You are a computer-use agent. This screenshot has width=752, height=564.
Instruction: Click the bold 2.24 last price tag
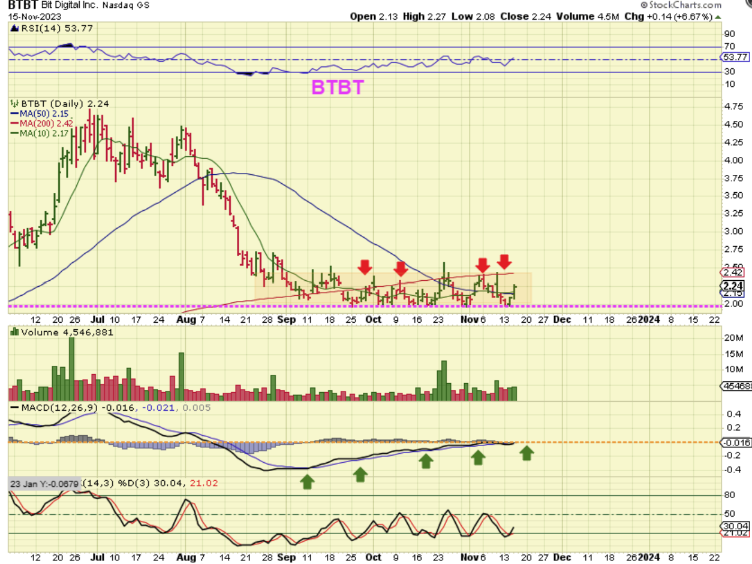pos(733,286)
